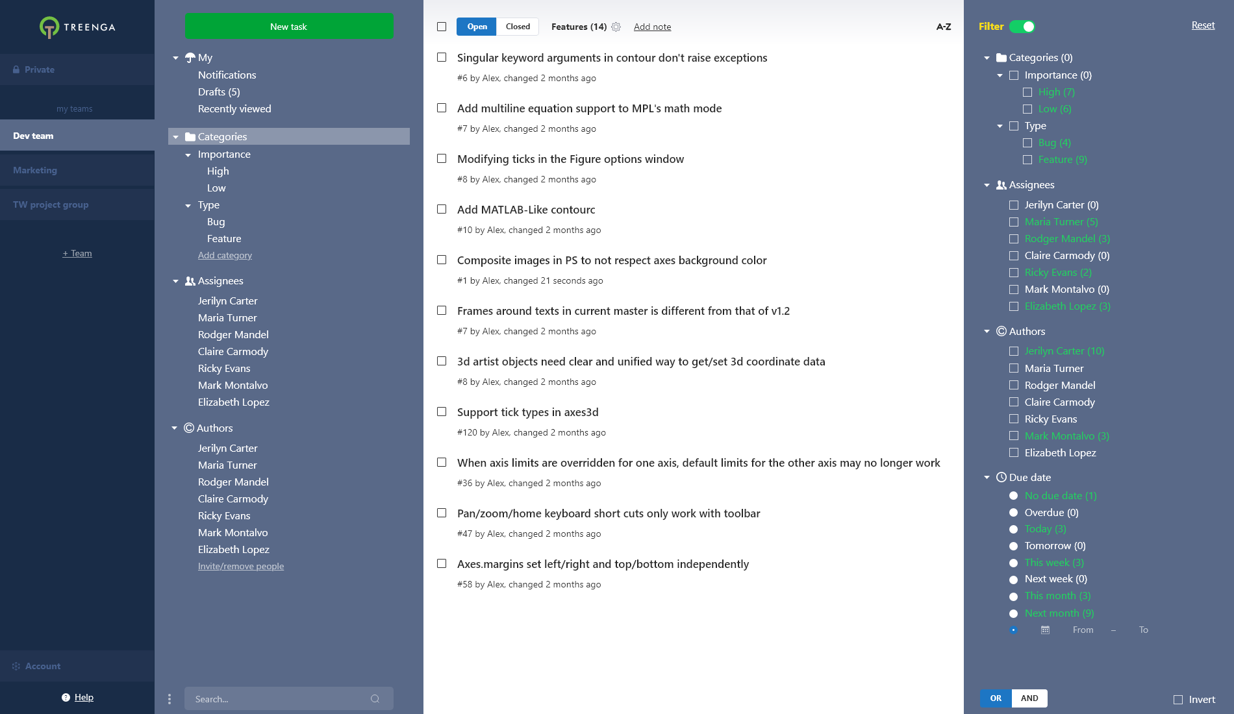The height and width of the screenshot is (714, 1234).
Task: Switch to the Closed tasks tab
Action: (518, 27)
